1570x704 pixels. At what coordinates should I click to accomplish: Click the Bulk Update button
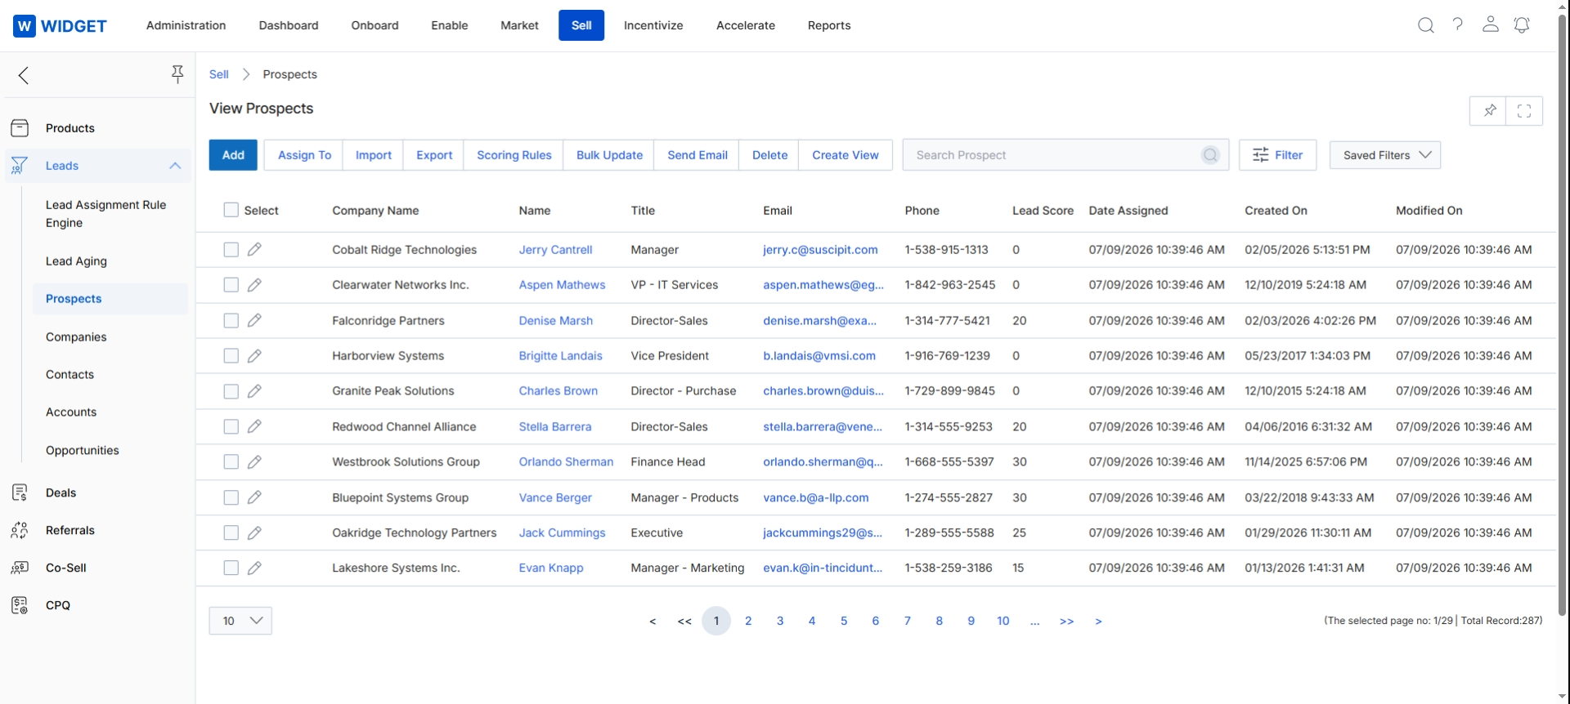click(609, 155)
